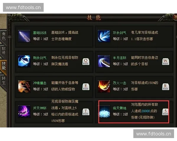Screen dimensions: 177x141
Task: Open the 称号 side tab
Action: [4, 51]
